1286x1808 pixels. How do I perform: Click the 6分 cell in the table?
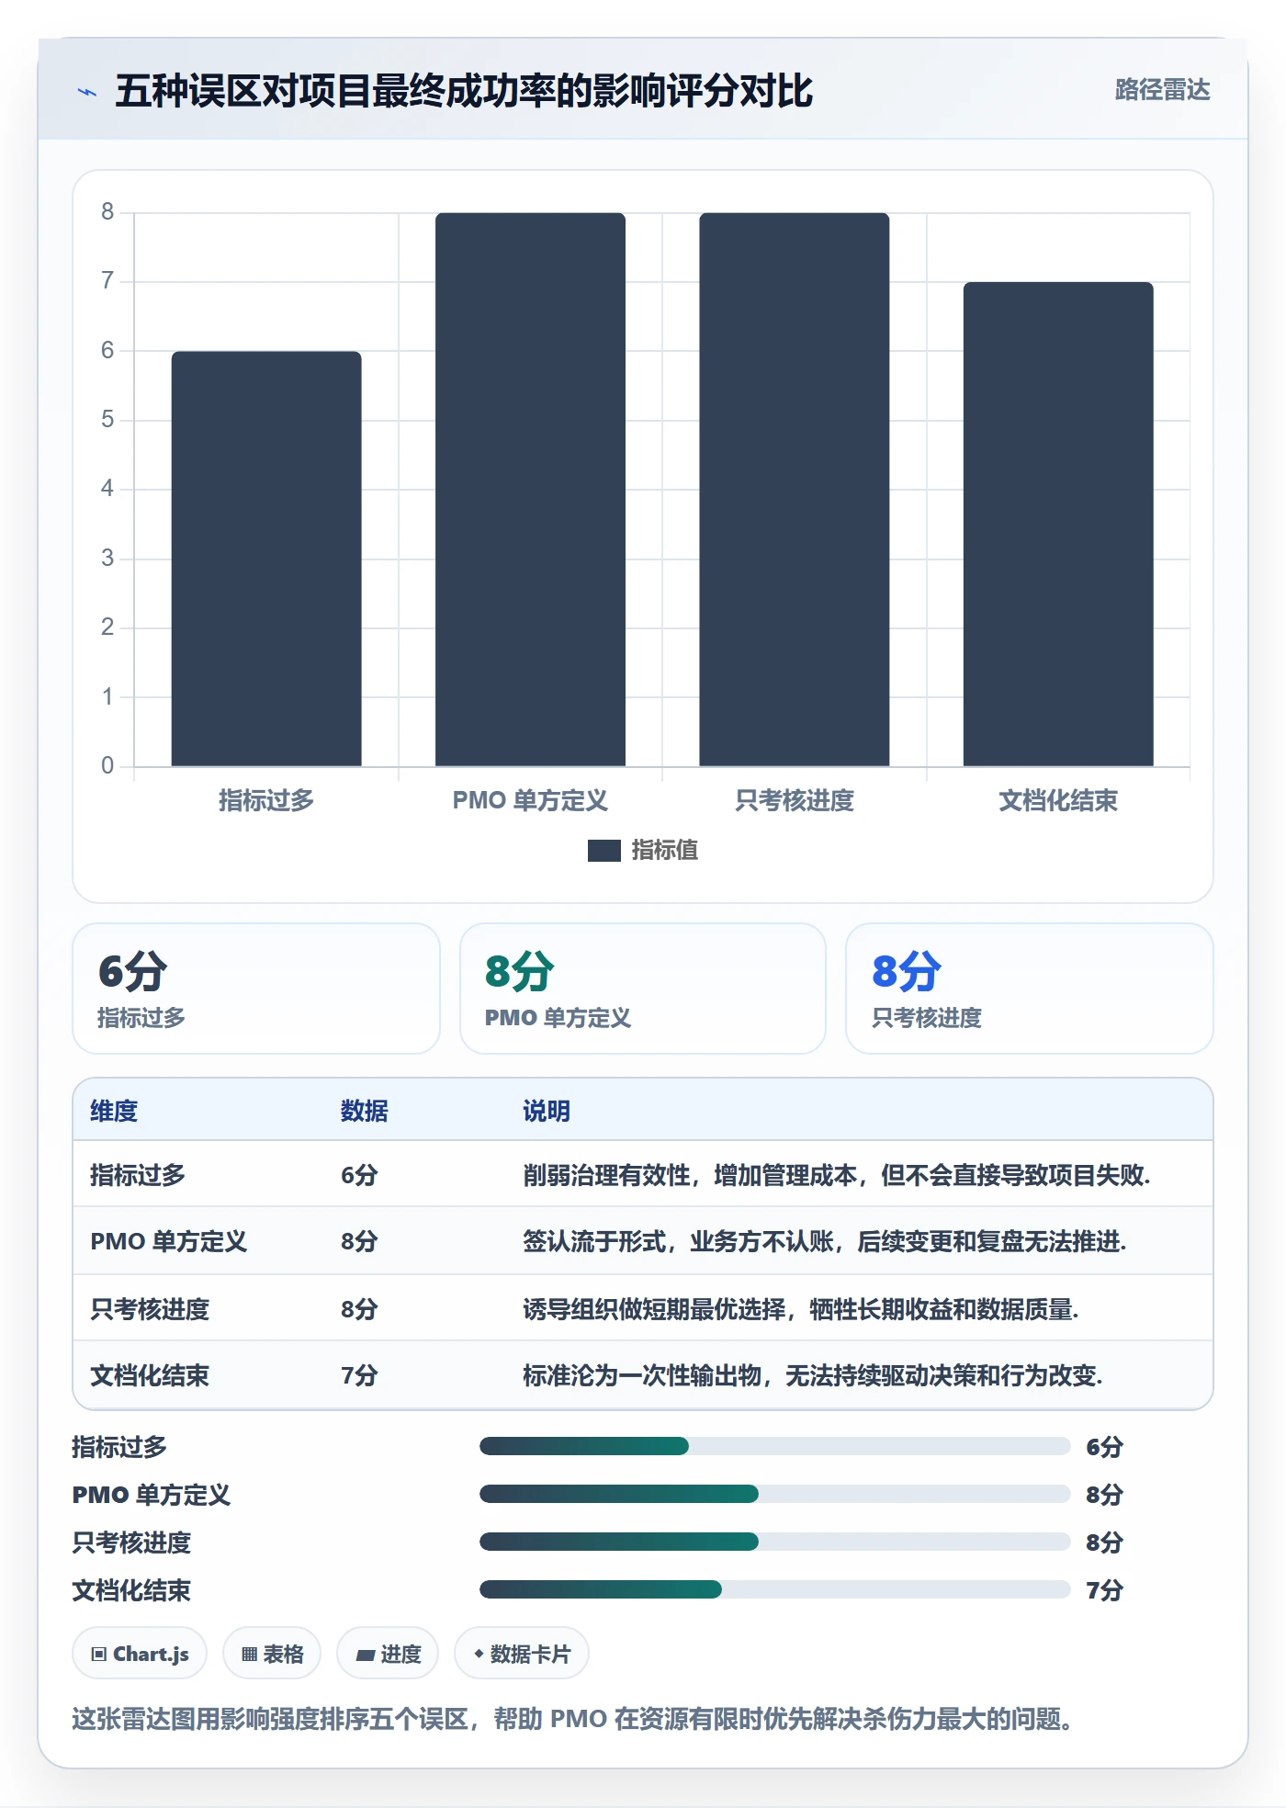pyautogui.click(x=359, y=1175)
